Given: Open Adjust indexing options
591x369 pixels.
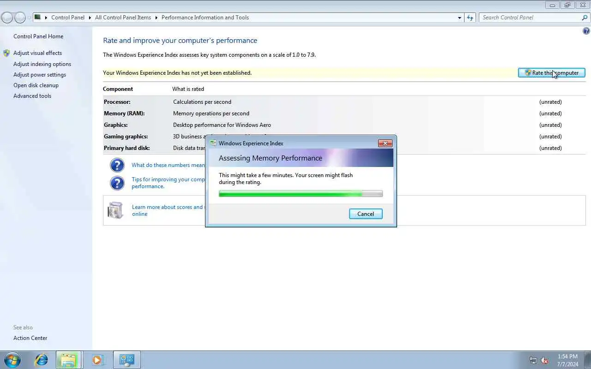Looking at the screenshot, I should coord(42,64).
